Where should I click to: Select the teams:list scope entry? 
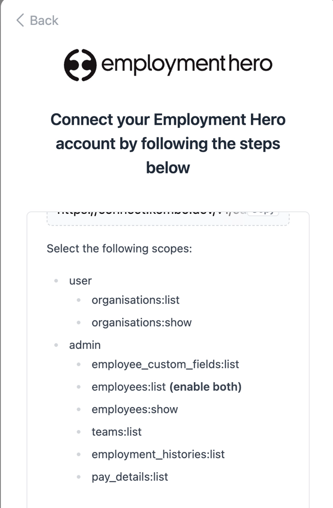click(117, 432)
